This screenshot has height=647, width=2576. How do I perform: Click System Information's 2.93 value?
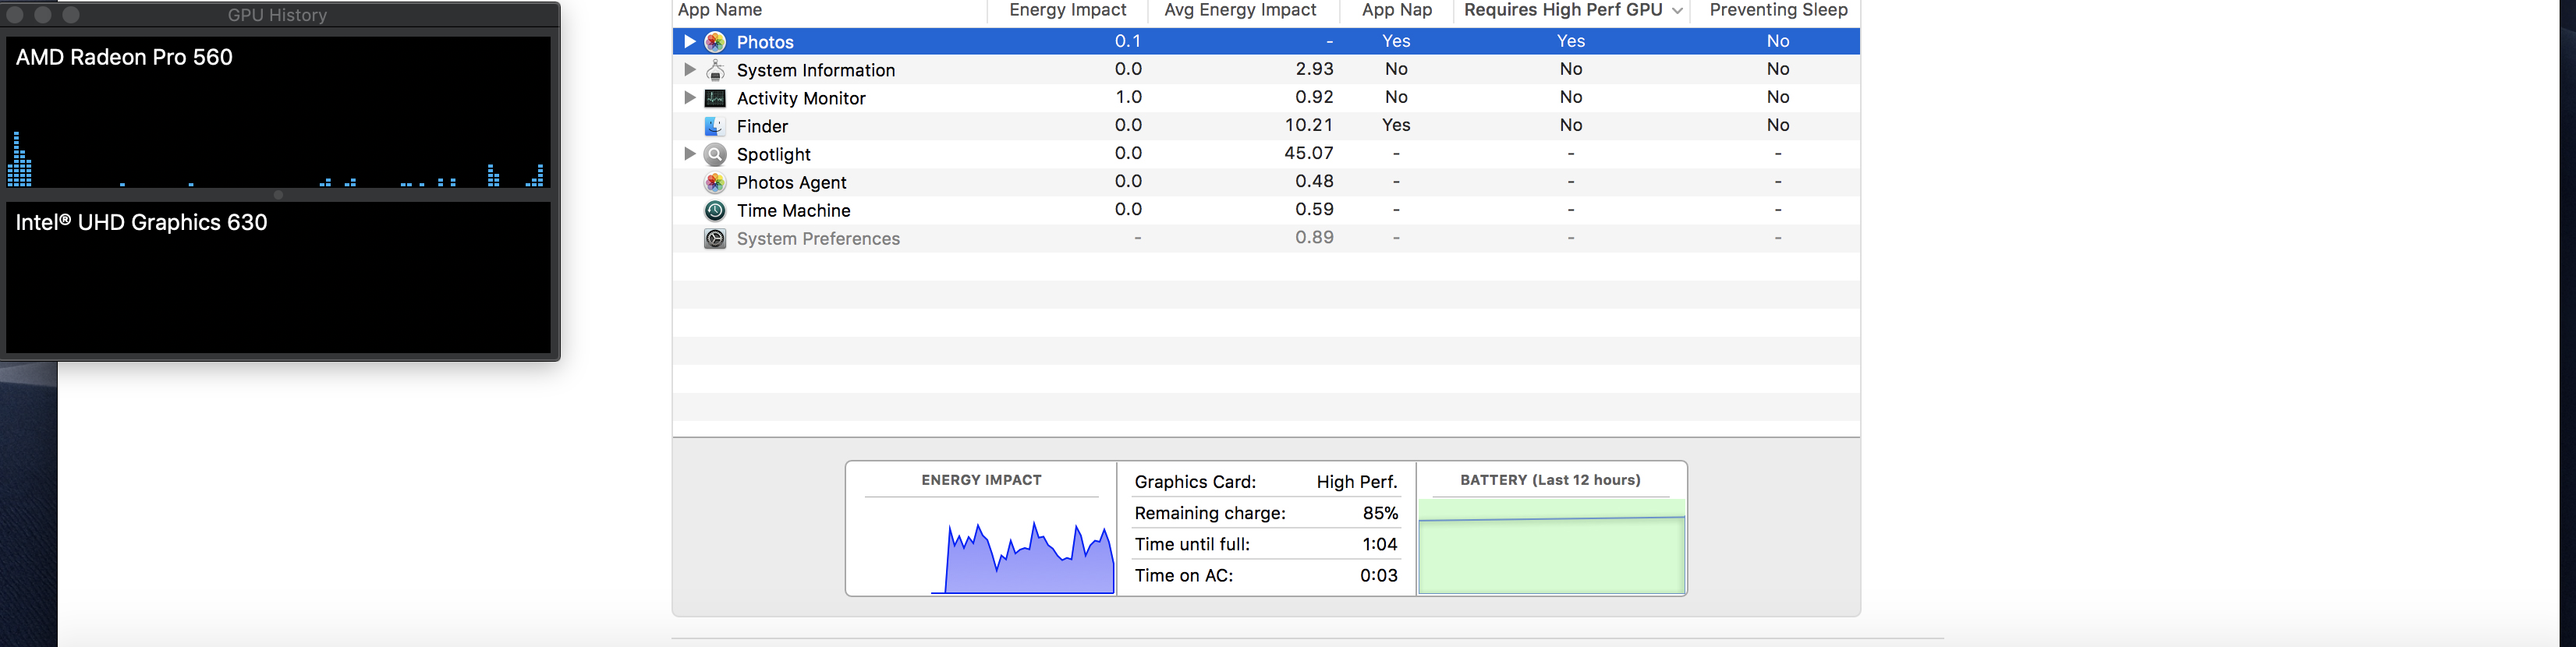point(1314,69)
